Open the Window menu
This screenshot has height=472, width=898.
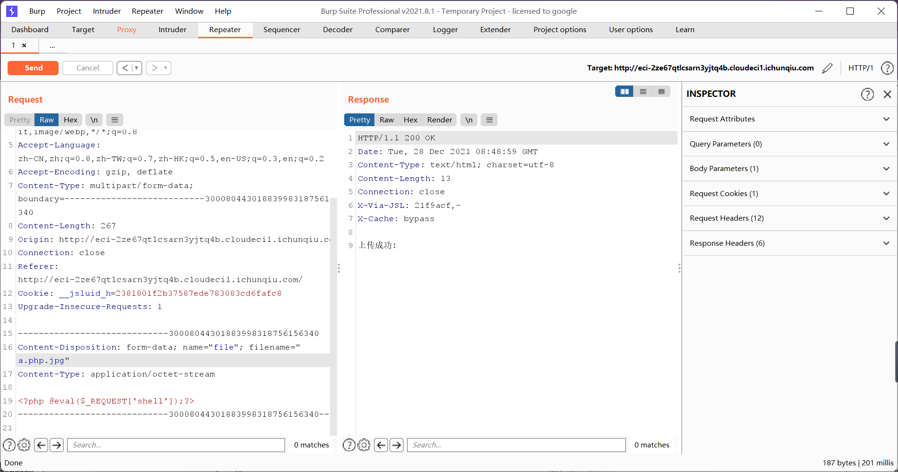click(189, 11)
